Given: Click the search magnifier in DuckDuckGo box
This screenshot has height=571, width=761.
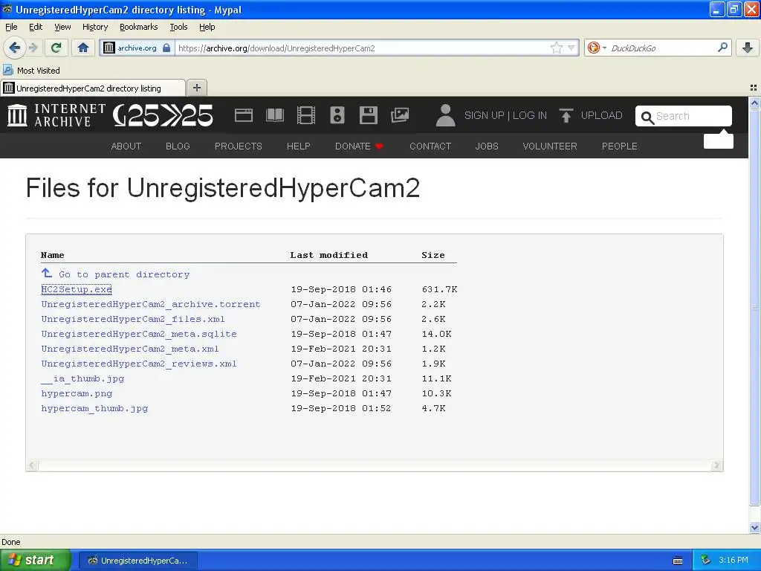Looking at the screenshot, I should (722, 47).
